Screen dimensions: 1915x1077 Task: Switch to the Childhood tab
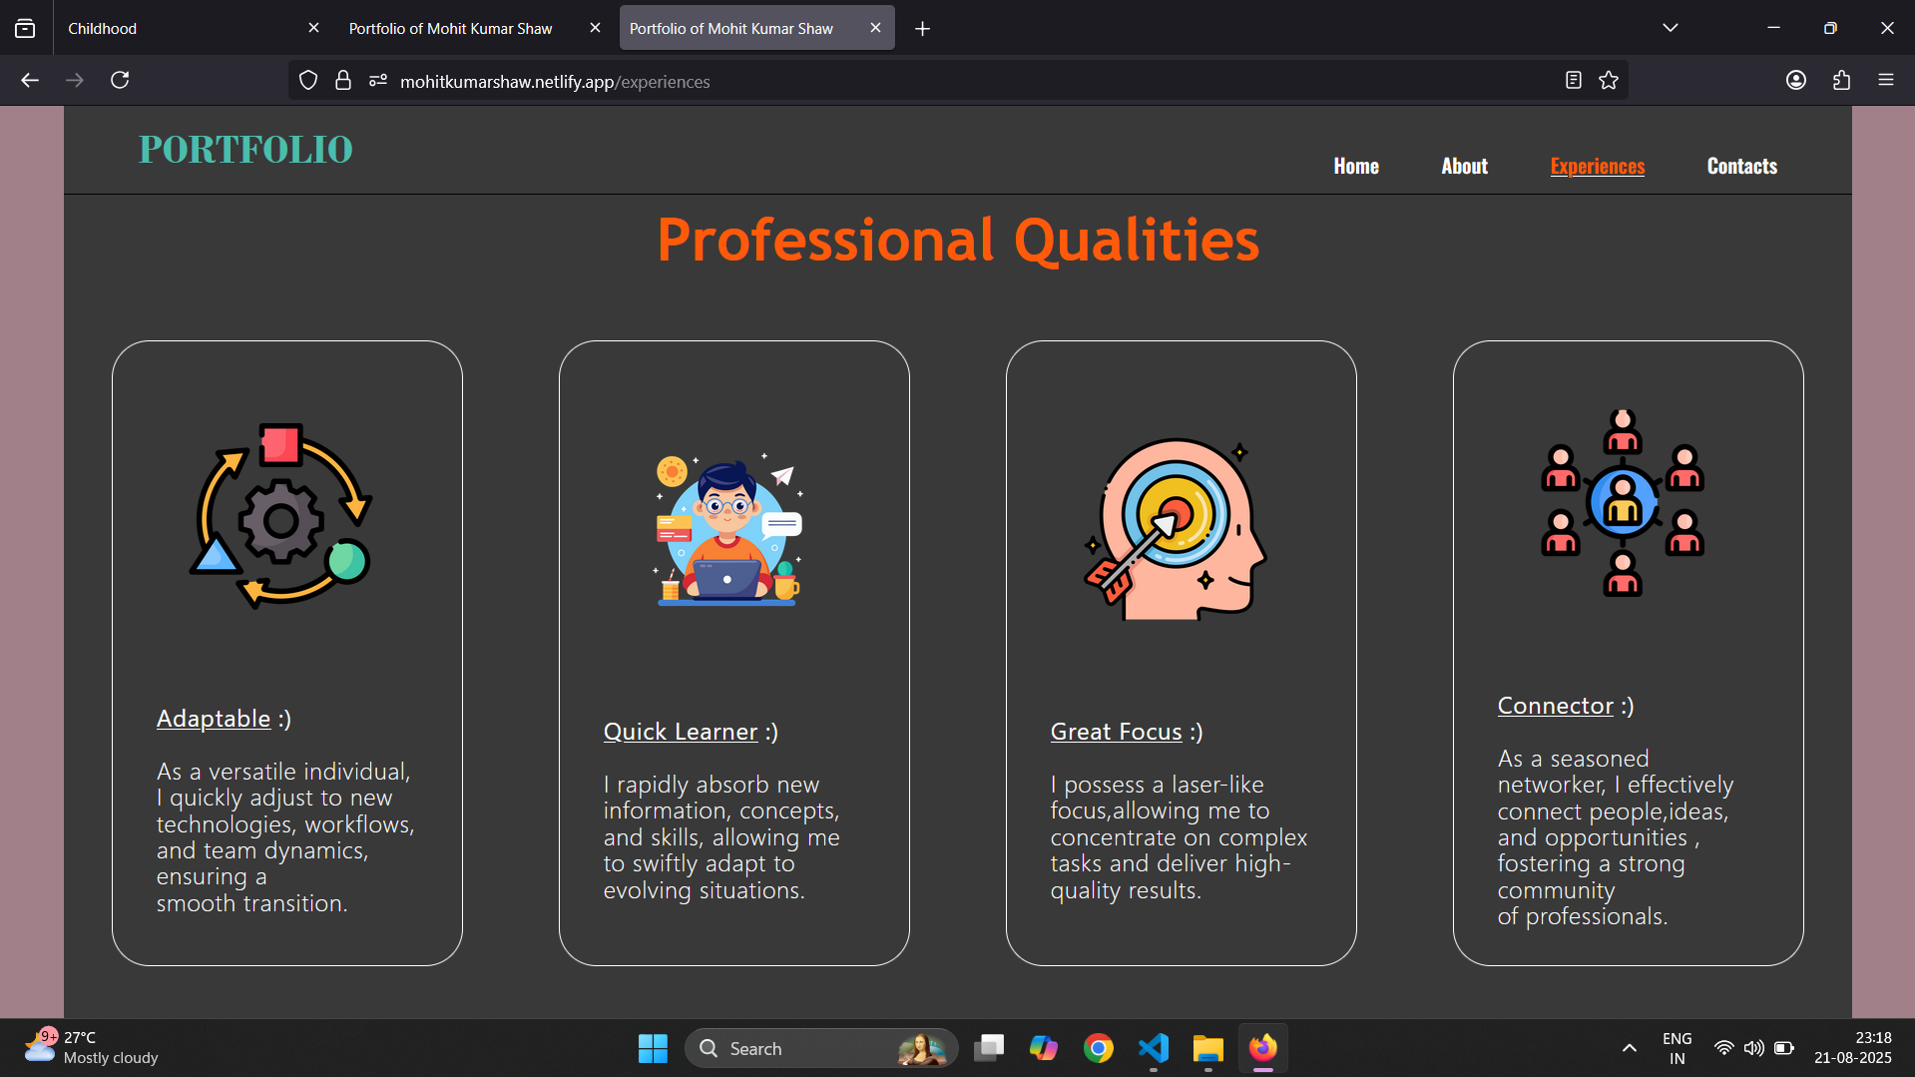pos(180,28)
